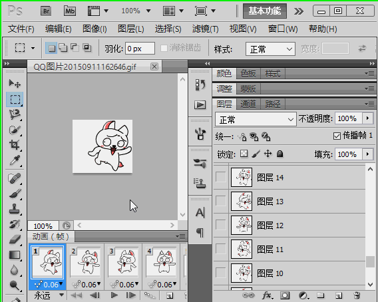Image resolution: width=378 pixels, height=302 pixels.
Task: Toggle visibility of 图层 11
Action: point(220,249)
